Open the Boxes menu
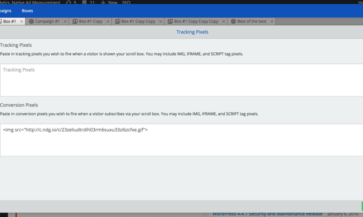Image resolution: width=363 pixels, height=217 pixels. click(x=27, y=11)
